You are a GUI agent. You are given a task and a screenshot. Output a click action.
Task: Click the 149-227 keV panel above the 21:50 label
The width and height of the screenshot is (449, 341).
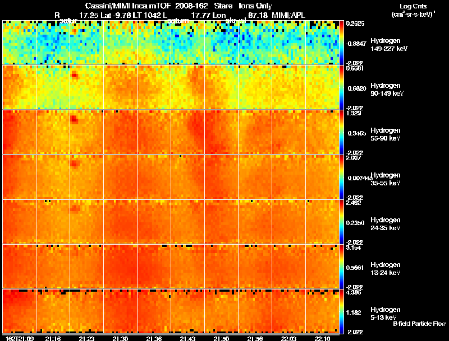click(x=221, y=43)
